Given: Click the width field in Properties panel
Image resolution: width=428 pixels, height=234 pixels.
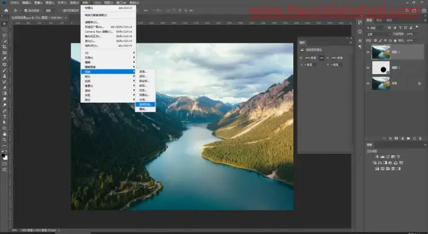Looking at the screenshot, I should pos(311,58).
